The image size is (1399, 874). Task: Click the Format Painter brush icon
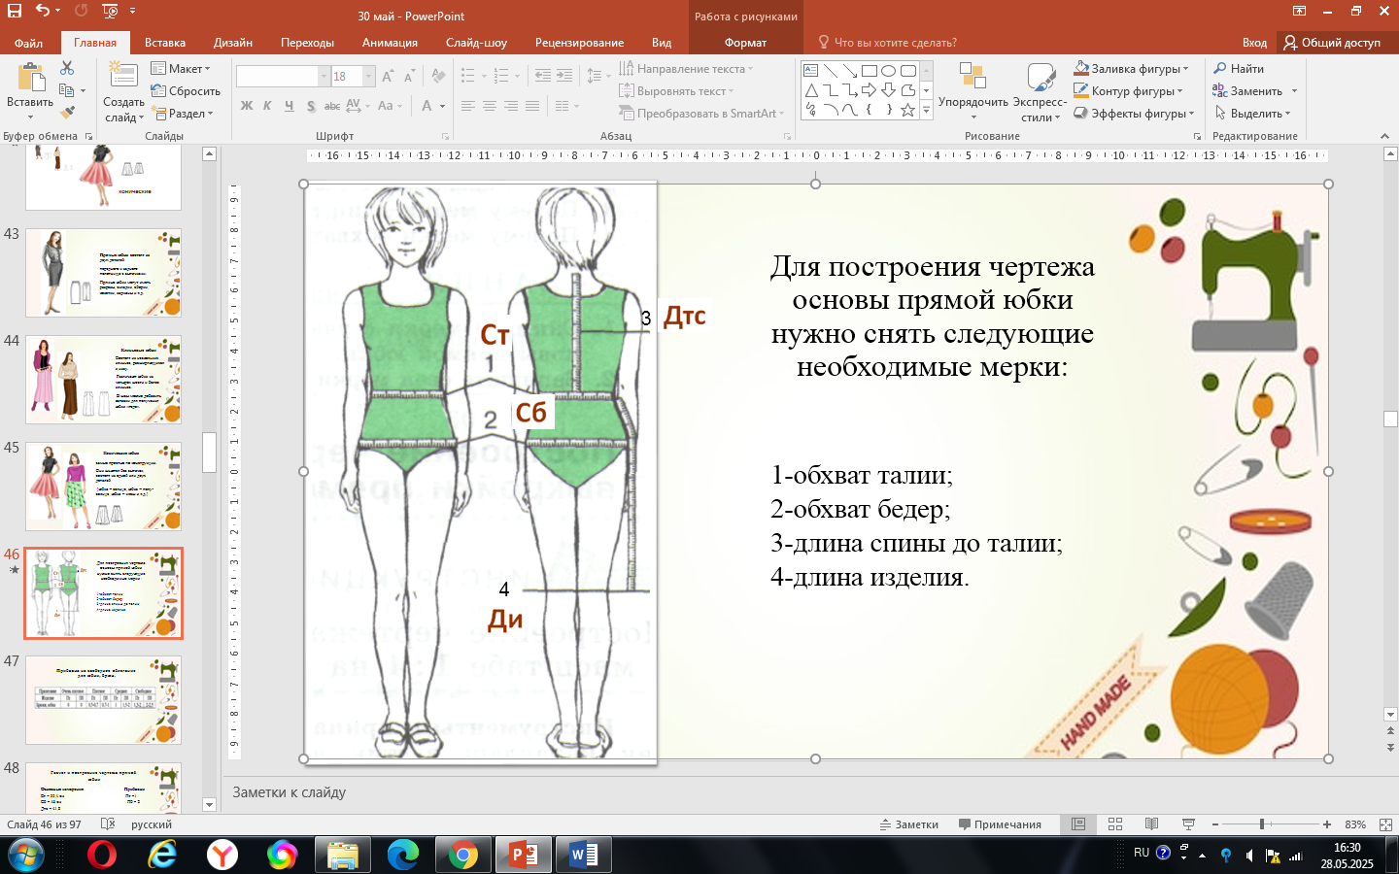click(x=67, y=114)
